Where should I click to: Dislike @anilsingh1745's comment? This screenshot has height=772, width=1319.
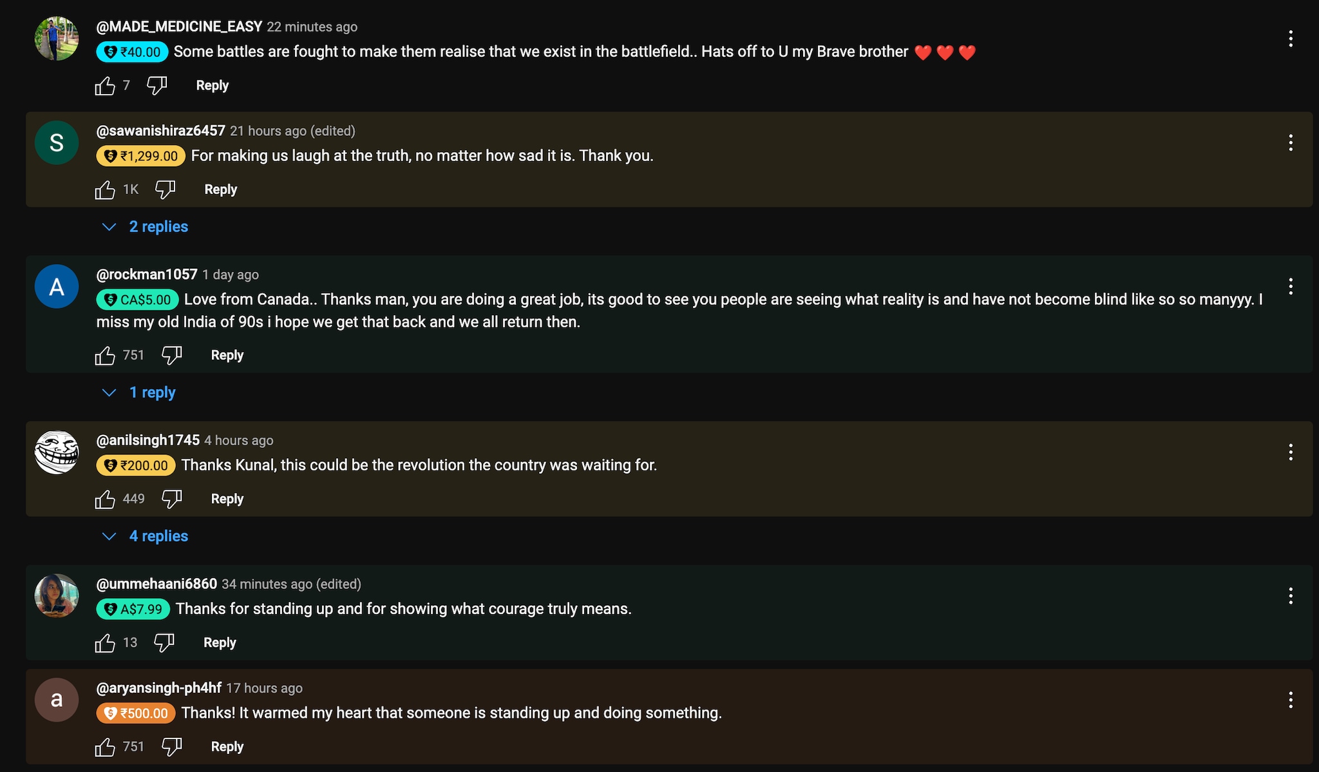pyautogui.click(x=171, y=499)
